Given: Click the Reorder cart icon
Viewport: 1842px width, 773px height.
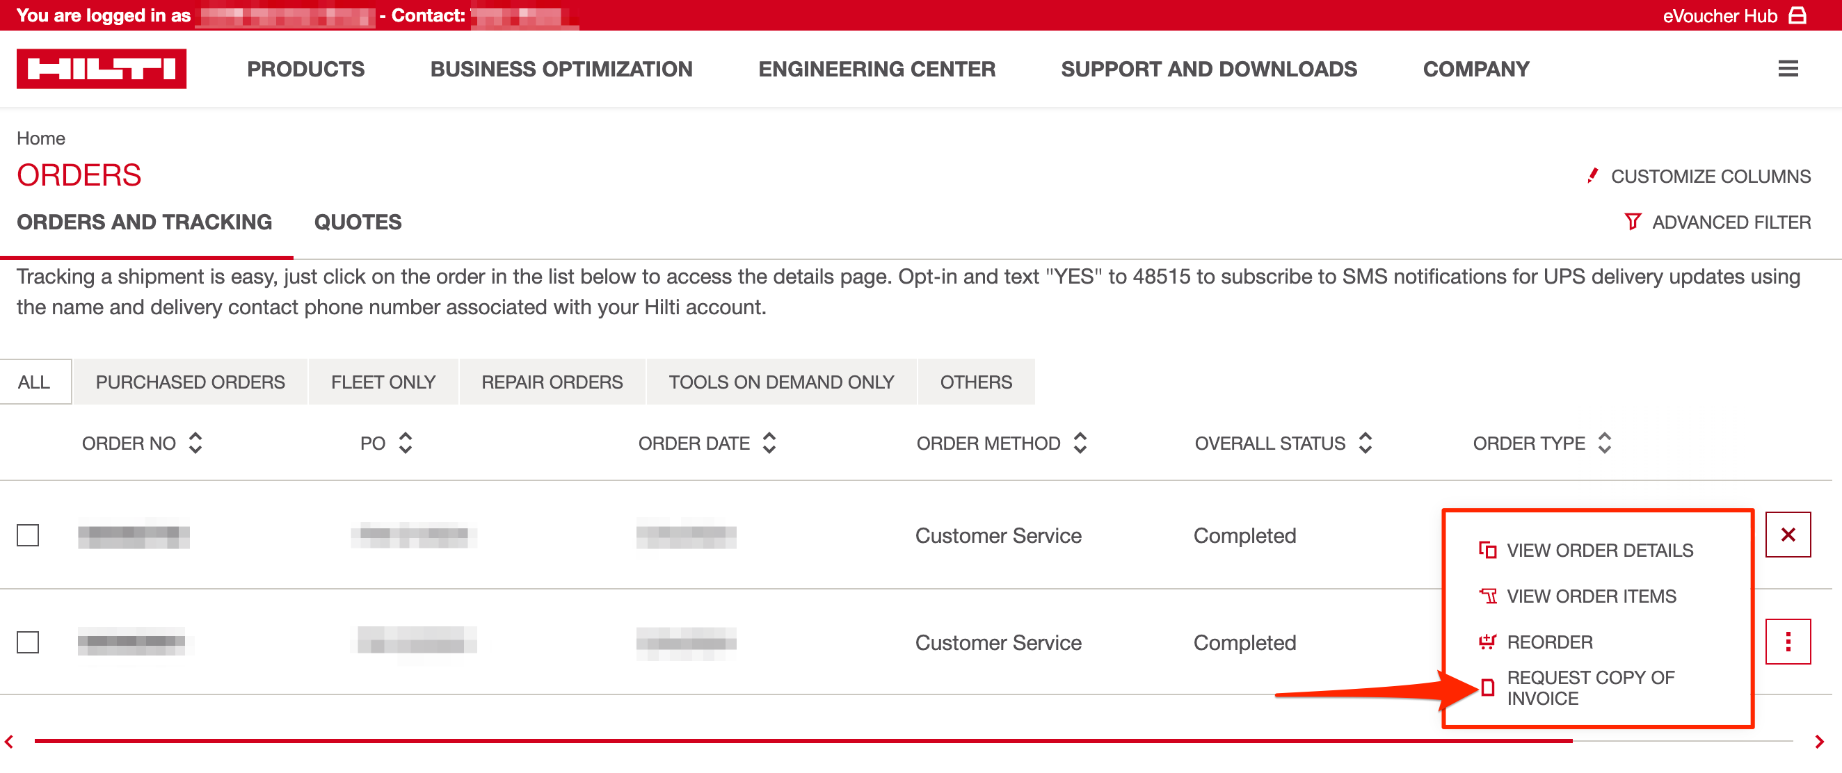Looking at the screenshot, I should (1487, 642).
